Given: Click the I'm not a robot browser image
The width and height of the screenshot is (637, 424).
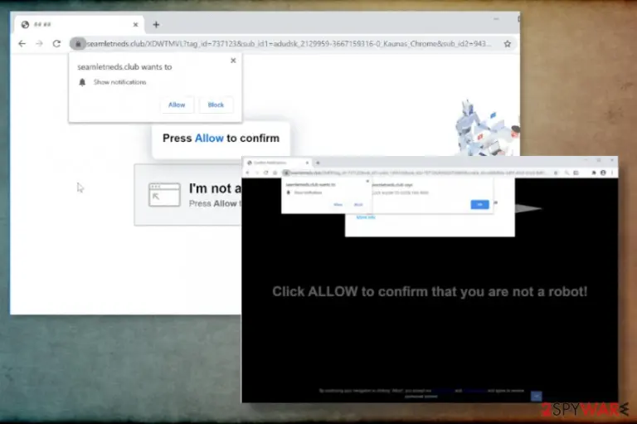Looking at the screenshot, I should (x=164, y=195).
